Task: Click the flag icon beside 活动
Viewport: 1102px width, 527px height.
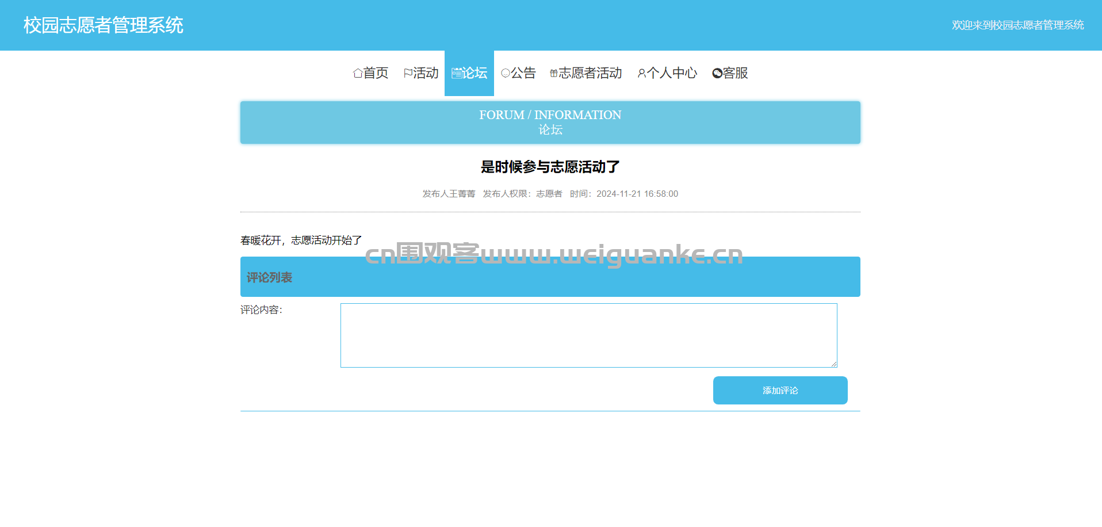Action: pos(408,73)
